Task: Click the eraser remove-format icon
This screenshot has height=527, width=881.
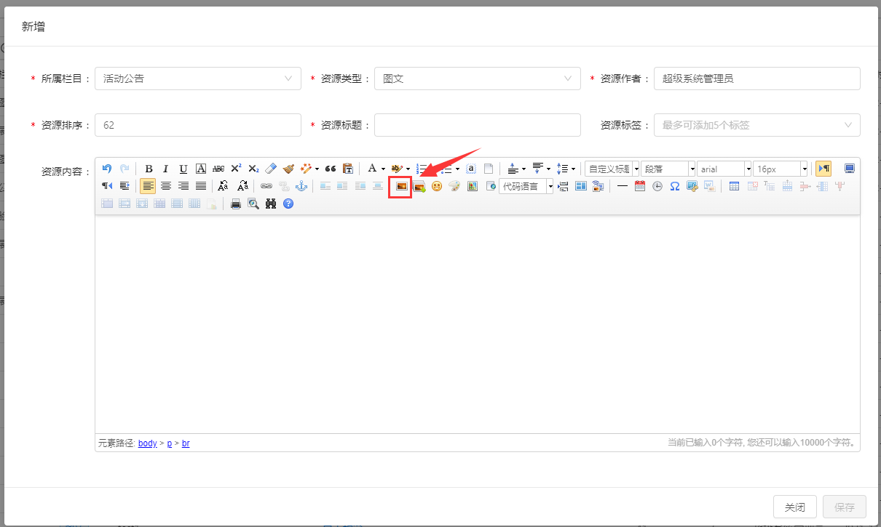Action: [271, 169]
